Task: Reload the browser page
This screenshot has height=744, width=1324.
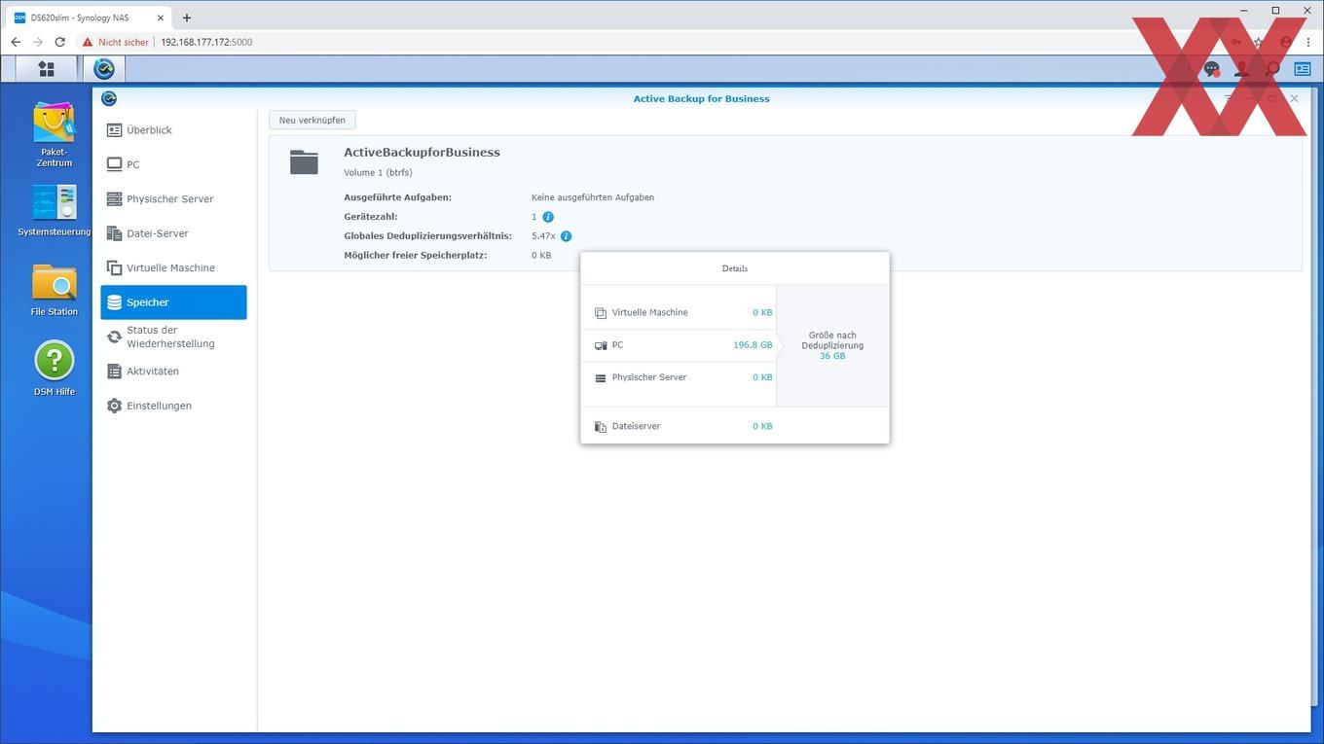Action: click(60, 42)
